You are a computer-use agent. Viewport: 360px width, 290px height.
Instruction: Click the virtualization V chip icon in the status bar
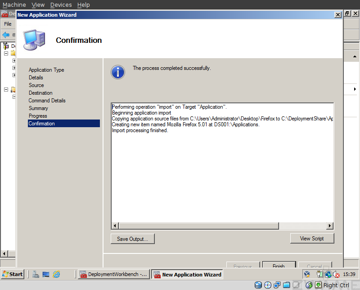(296, 285)
